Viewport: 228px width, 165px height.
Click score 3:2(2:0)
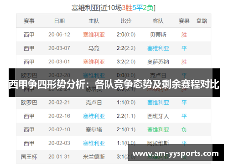(x=126, y=62)
